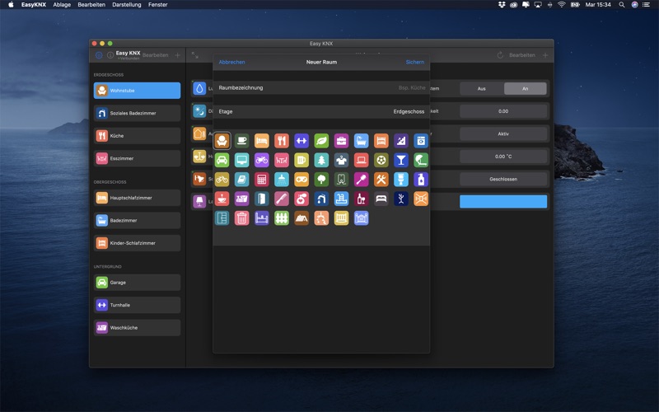Select the pine tree room icon
Screen dimensions: 659x412
coord(321,160)
